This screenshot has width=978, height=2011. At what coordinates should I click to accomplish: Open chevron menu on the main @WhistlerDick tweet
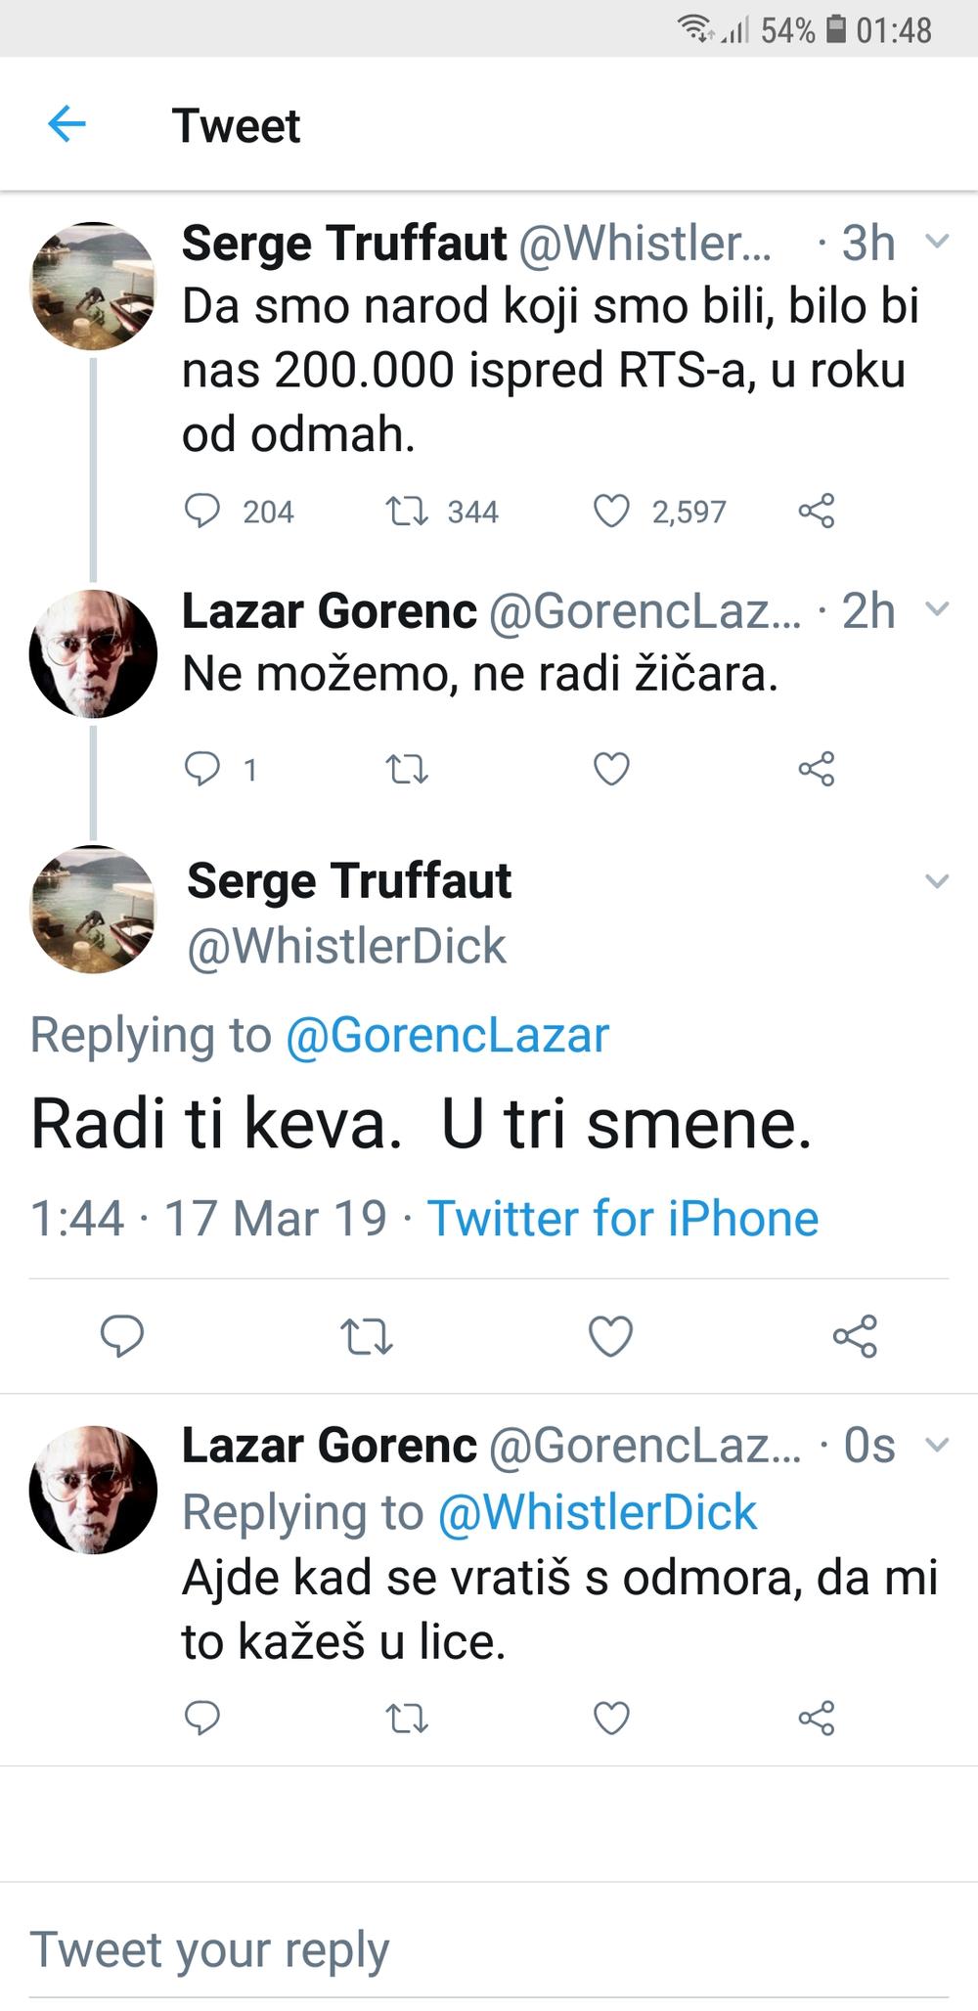tap(937, 881)
